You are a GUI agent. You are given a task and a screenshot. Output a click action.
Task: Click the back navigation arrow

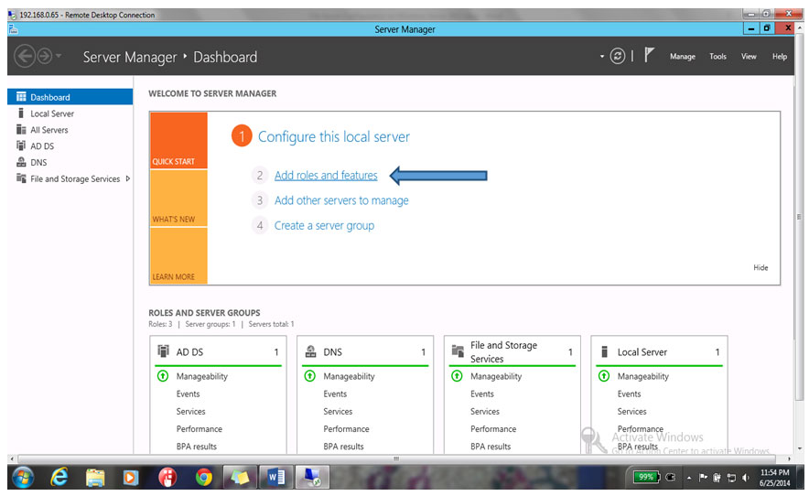coord(24,56)
